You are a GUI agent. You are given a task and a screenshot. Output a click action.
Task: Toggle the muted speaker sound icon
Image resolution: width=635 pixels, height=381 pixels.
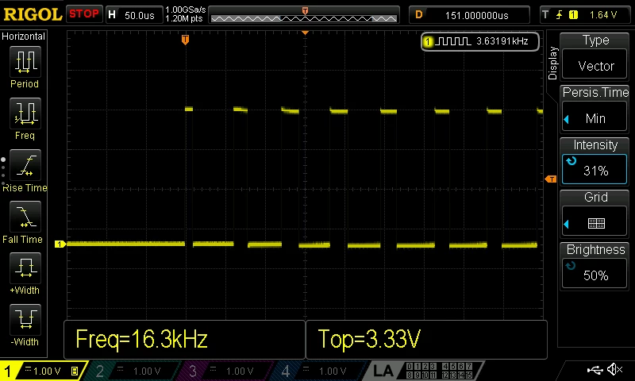[614, 369]
